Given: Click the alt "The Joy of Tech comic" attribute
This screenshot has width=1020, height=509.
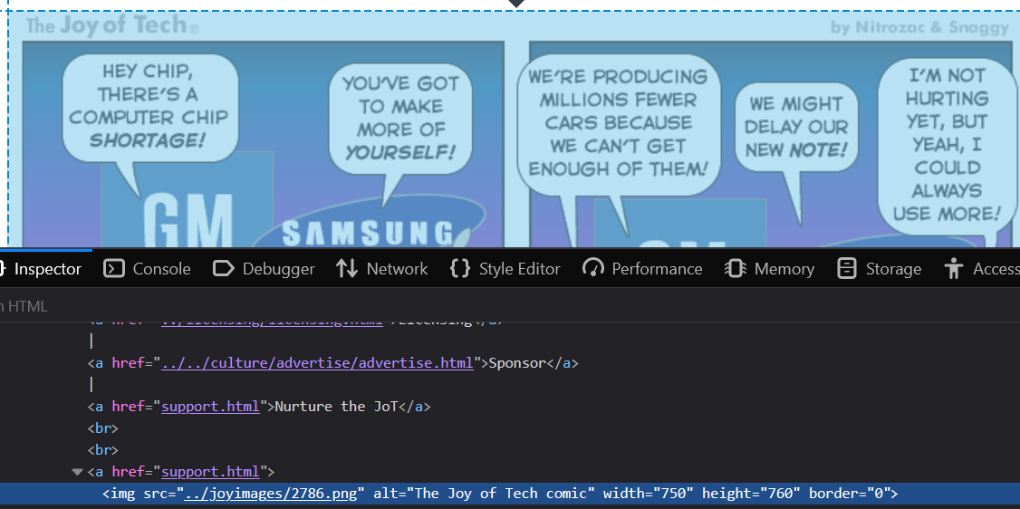Looking at the screenshot, I should click(x=484, y=494).
